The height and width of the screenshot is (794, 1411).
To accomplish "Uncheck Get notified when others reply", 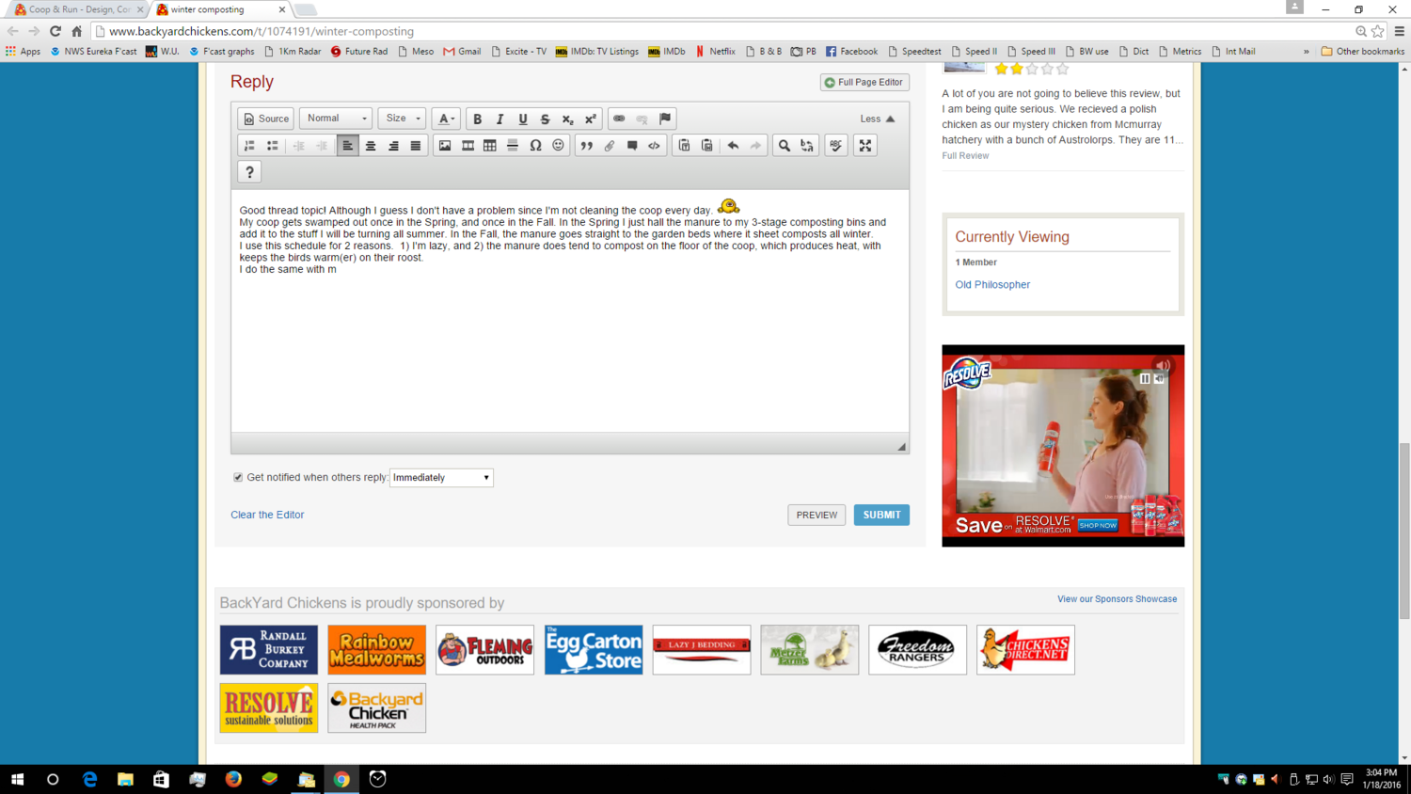I will [x=238, y=478].
